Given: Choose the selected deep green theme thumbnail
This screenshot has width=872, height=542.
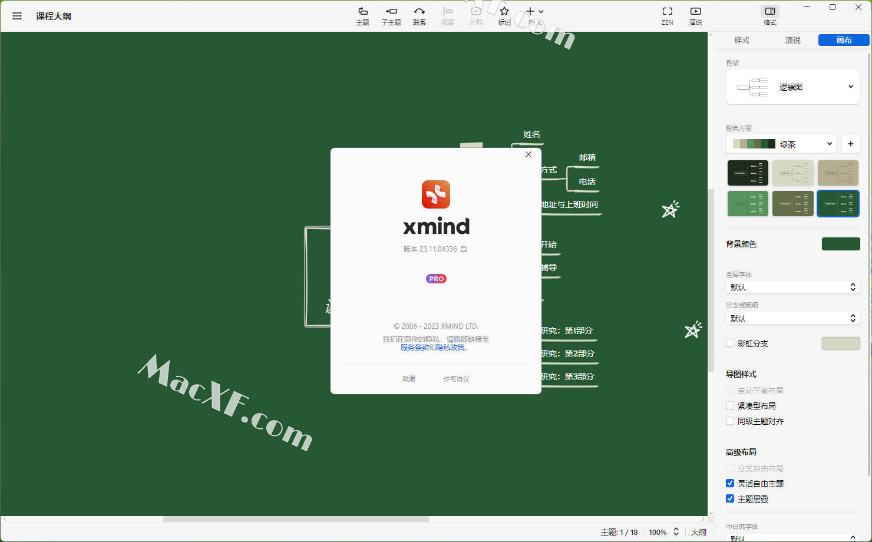Looking at the screenshot, I should (x=838, y=203).
